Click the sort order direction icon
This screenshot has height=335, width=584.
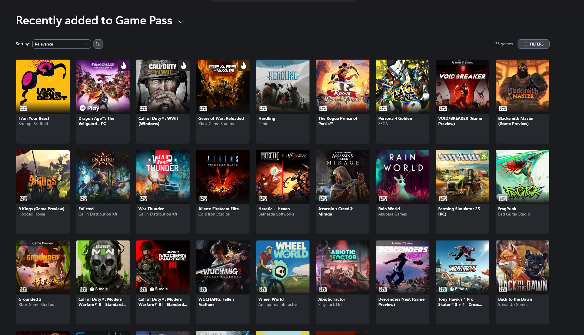(98, 44)
